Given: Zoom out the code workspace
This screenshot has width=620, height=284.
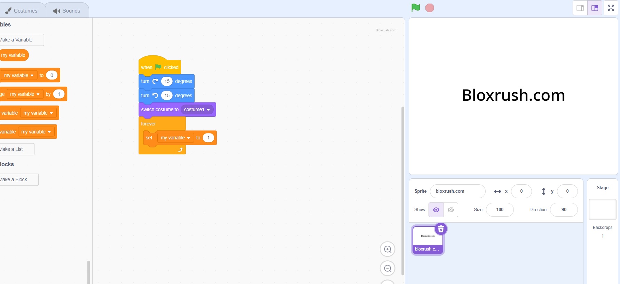Looking at the screenshot, I should click(387, 268).
